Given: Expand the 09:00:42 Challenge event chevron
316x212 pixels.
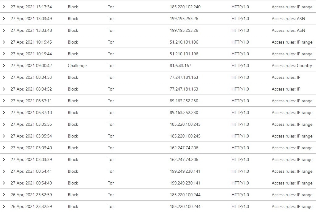Looking at the screenshot, I should (4, 66).
